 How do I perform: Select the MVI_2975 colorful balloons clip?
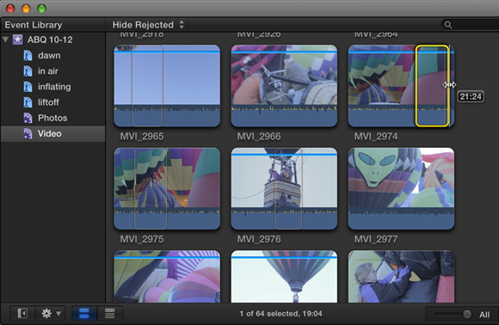[x=167, y=188]
